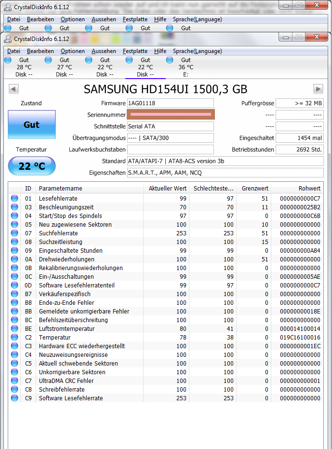Screen dimensions: 332x449
Task: Click the Firmware field 1AG01118
Action: (170, 103)
